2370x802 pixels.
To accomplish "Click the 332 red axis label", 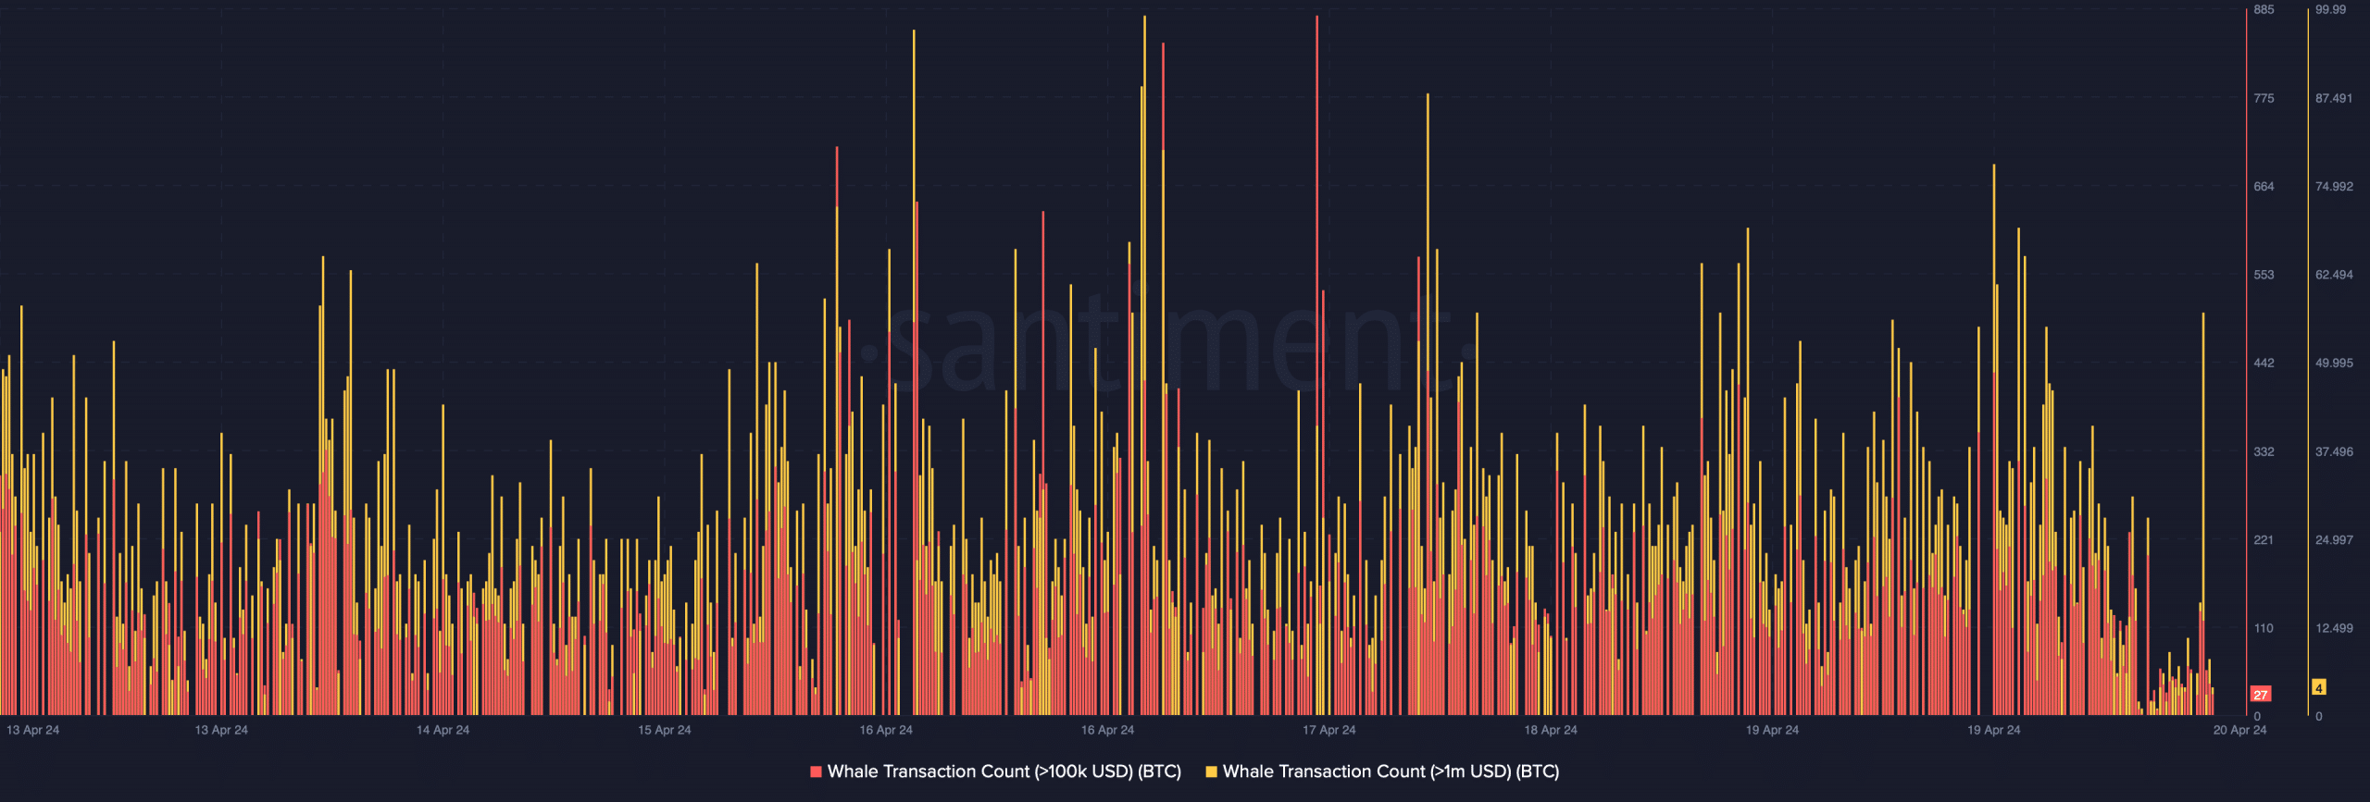I will point(2264,451).
